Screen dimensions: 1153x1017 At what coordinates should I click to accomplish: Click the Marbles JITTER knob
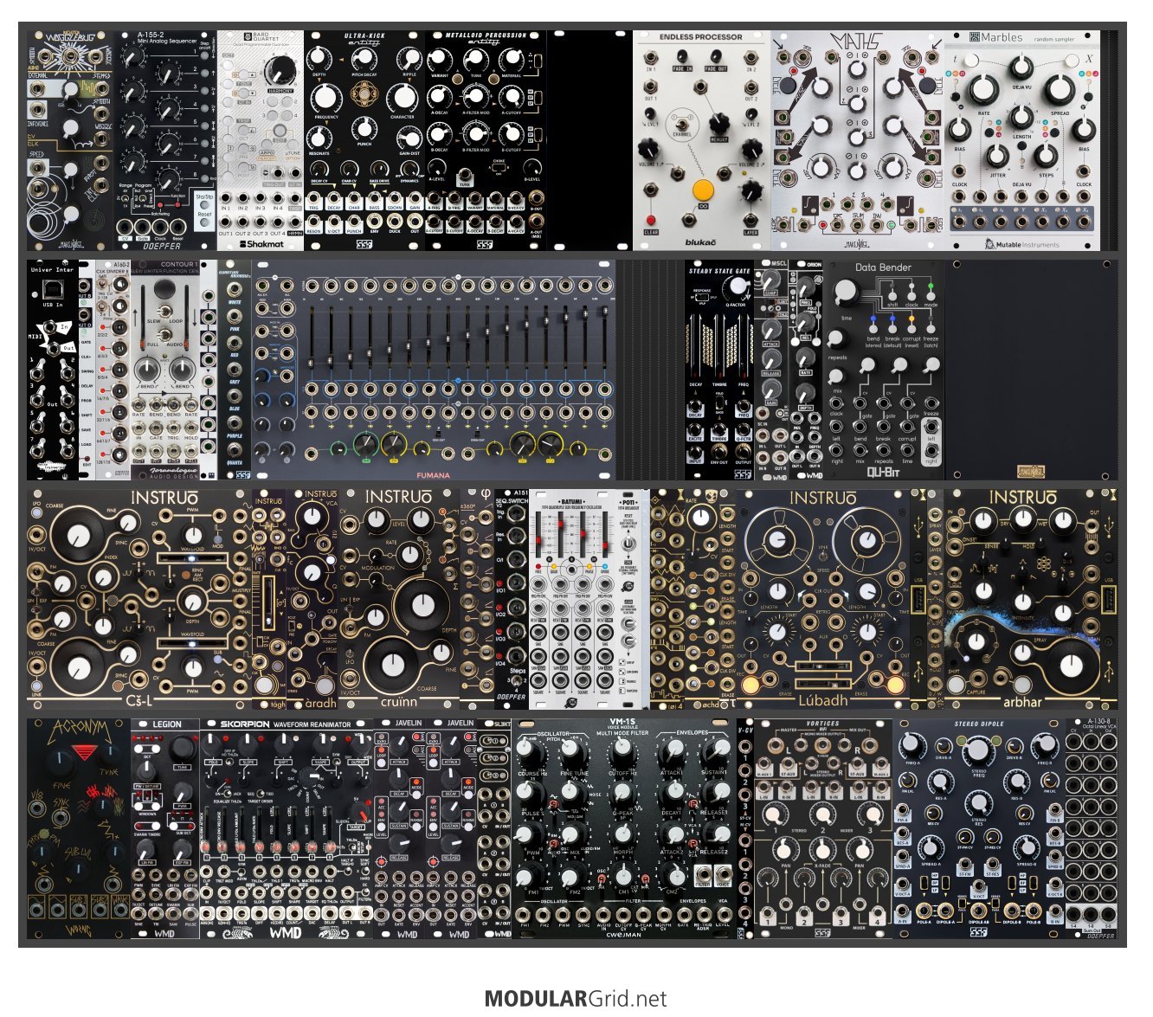click(998, 156)
